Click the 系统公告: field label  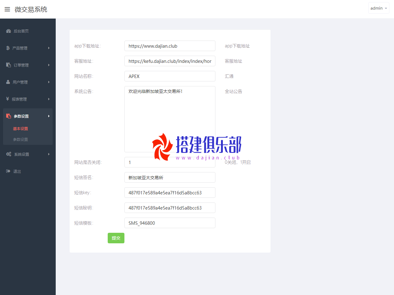pyautogui.click(x=84, y=91)
